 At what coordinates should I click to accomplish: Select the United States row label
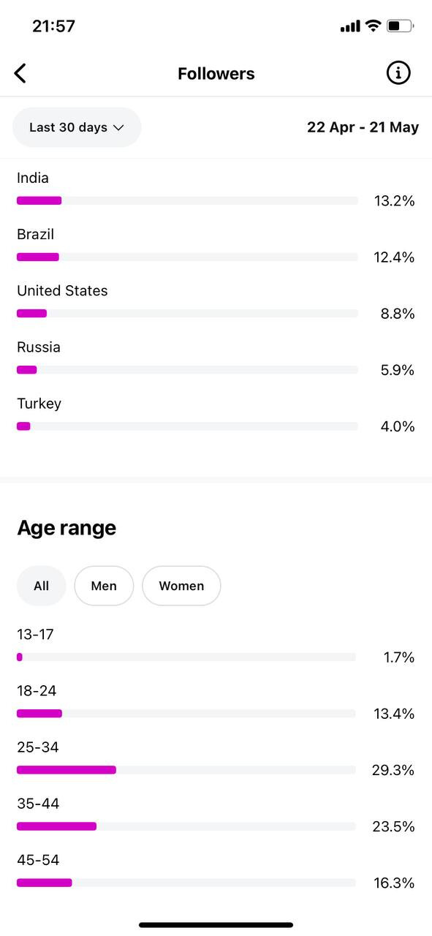click(62, 291)
